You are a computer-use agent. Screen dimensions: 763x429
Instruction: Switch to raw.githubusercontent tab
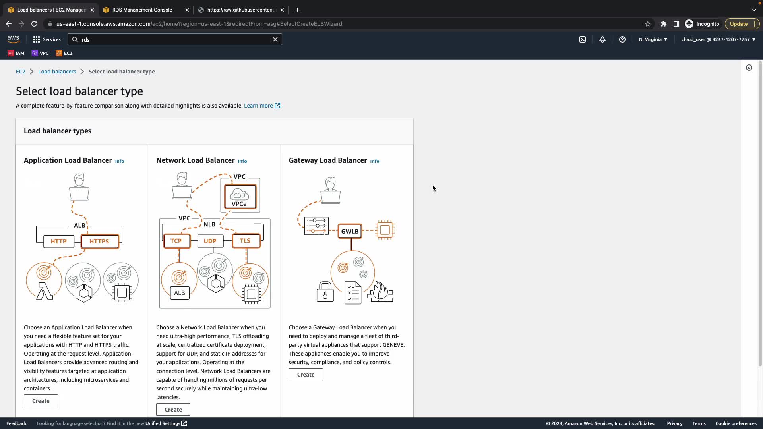240,10
